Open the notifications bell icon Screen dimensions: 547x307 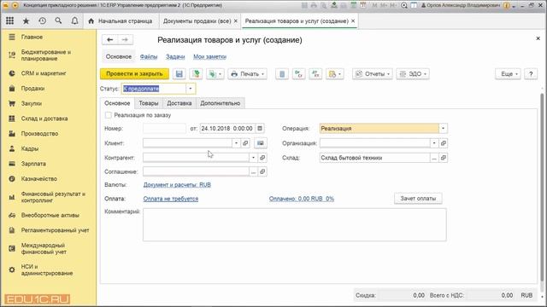point(74,20)
